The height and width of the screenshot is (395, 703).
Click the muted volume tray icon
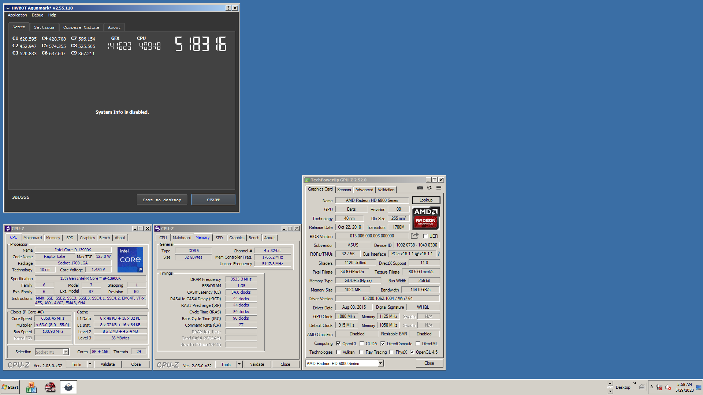tap(668, 387)
